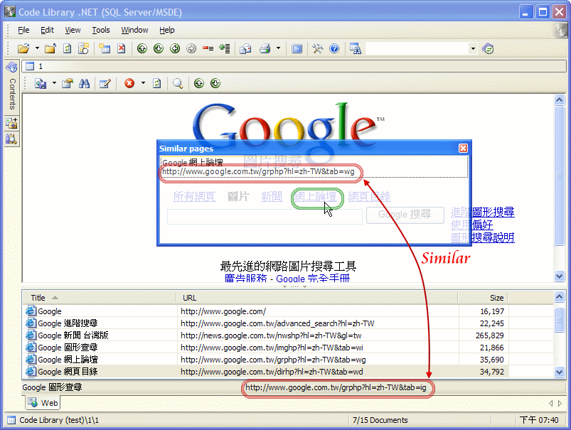
Task: Click the status bar path Code Library (test)\1\1
Action: 59,420
